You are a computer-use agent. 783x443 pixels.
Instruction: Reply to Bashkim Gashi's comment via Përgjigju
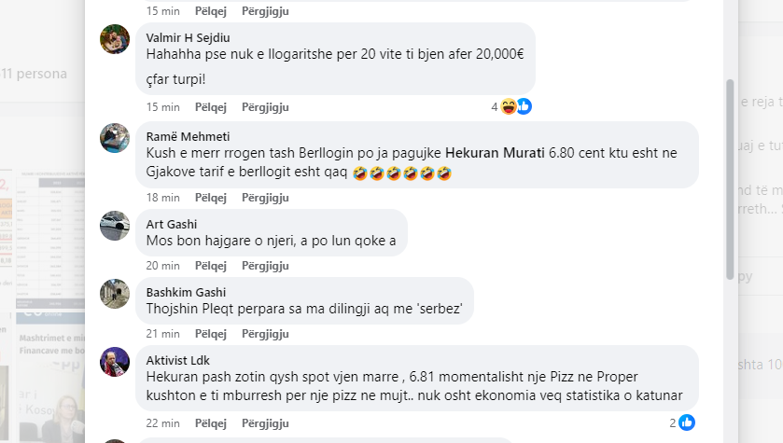(x=265, y=334)
